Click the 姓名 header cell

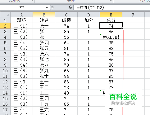tap(44, 20)
